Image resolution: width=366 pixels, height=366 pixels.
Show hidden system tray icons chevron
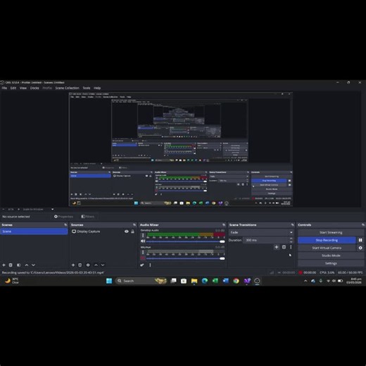pos(305,281)
